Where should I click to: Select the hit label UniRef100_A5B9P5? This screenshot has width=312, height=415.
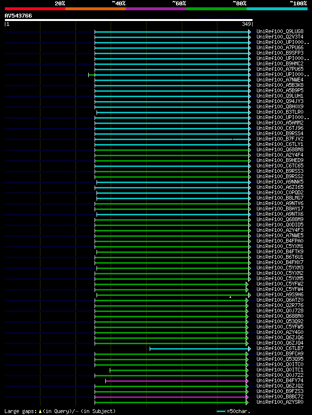click(x=280, y=90)
